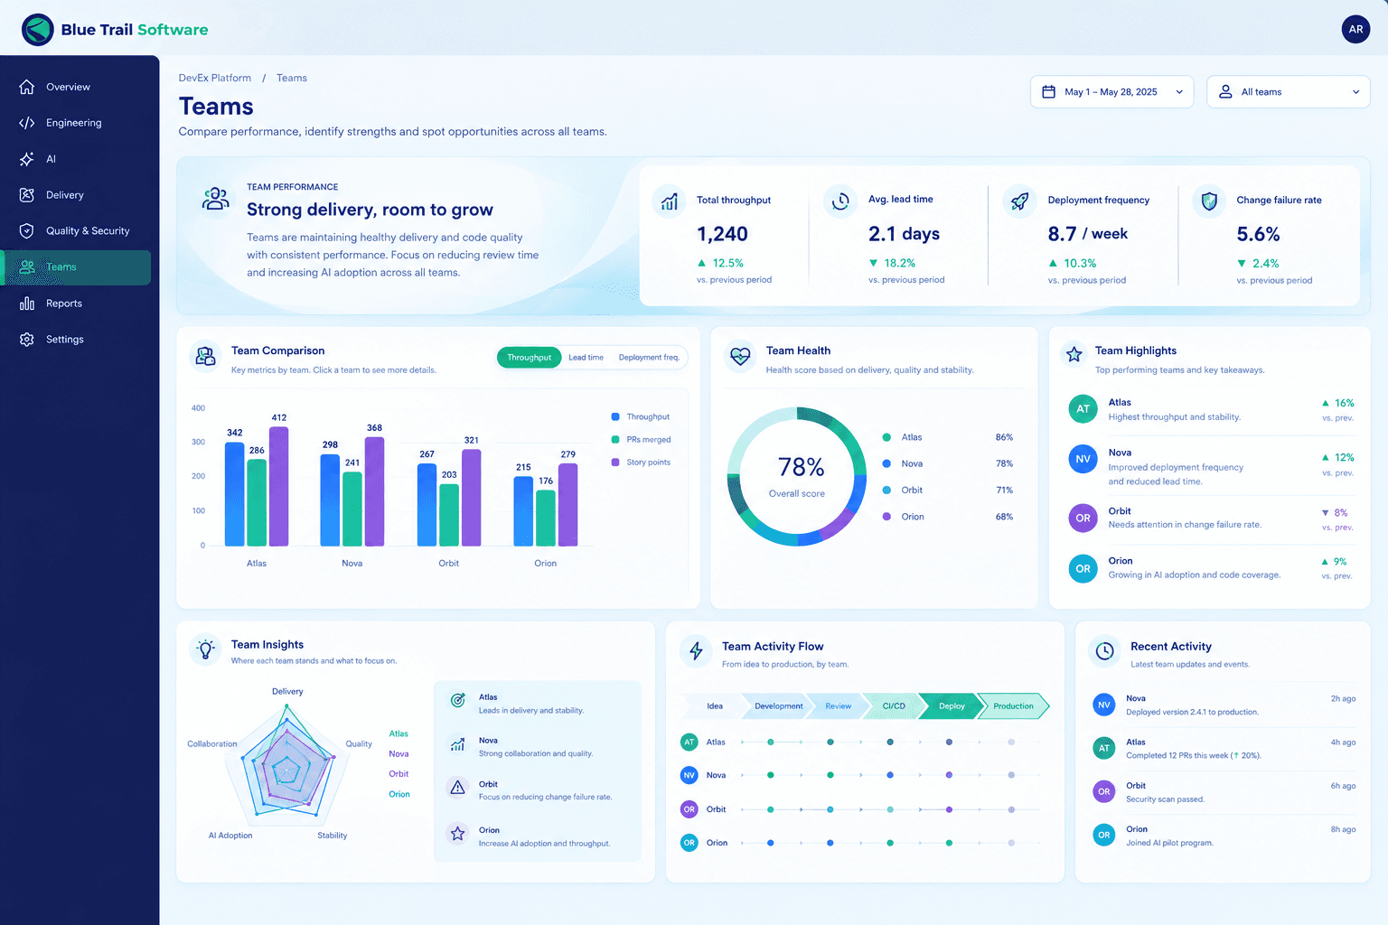Viewport: 1388px width, 925px height.
Task: Open the Nova row in Team Highlights
Action: tap(1210, 466)
